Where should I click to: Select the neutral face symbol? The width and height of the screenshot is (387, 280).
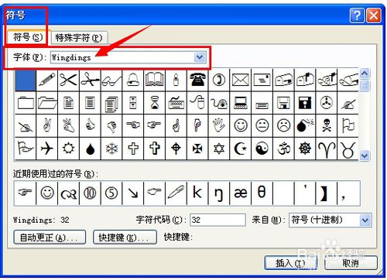click(x=262, y=126)
